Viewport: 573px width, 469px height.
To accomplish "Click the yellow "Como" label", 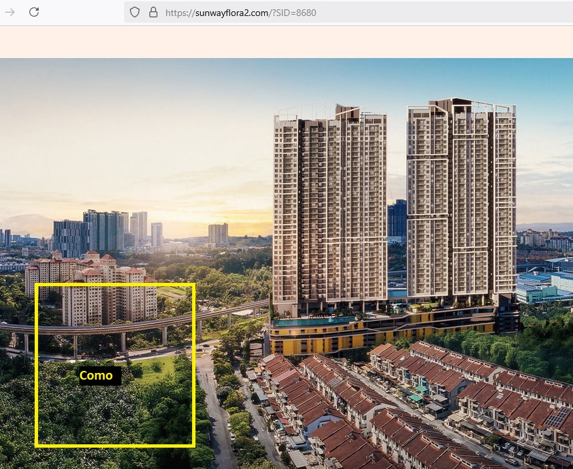I will tap(99, 376).
